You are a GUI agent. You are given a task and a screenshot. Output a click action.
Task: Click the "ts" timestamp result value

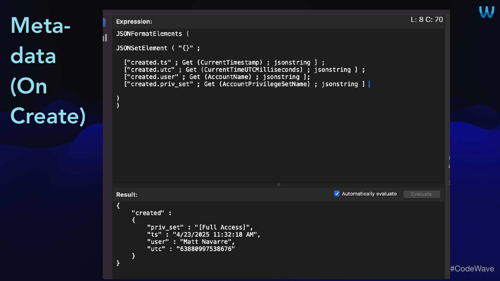tap(215, 234)
